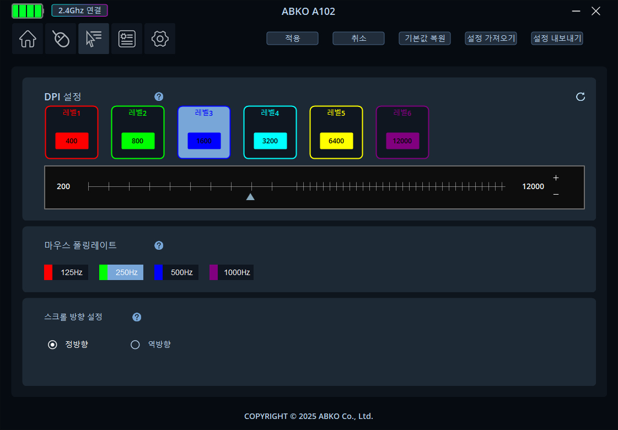This screenshot has height=430, width=618.
Task: Click the 설정 내보내기 export button
Action: click(x=557, y=38)
